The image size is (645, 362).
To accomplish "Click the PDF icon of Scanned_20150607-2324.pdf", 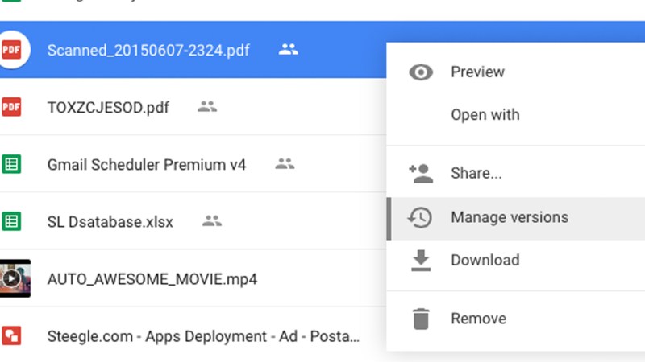I will (x=12, y=50).
